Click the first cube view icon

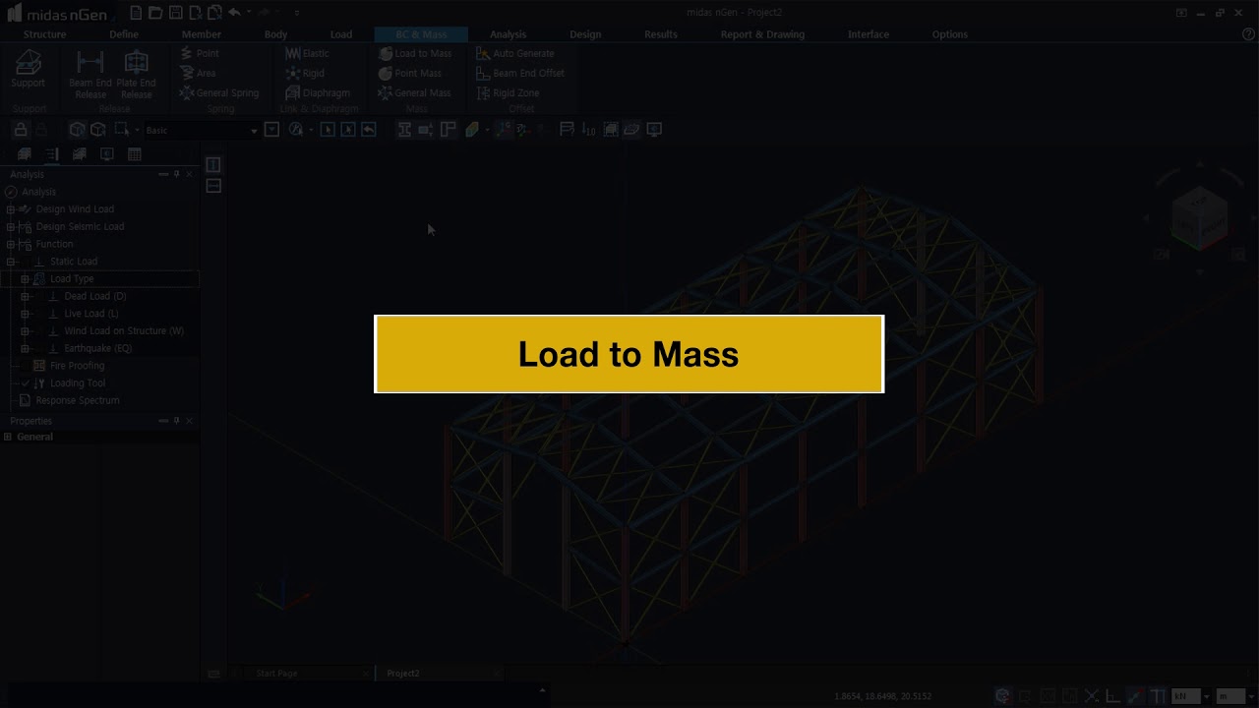[77, 130]
